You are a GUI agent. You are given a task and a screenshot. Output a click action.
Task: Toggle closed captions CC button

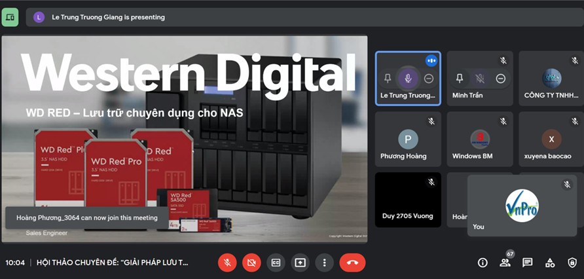[276, 263]
